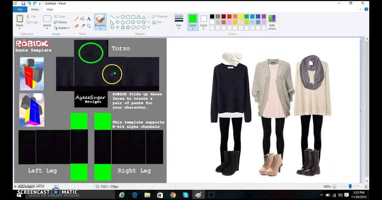
Task: Click the Cut button
Action: point(31,17)
